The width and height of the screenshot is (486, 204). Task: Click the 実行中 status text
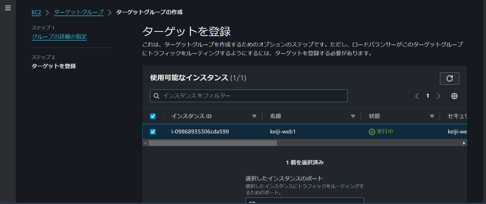[x=385, y=131]
